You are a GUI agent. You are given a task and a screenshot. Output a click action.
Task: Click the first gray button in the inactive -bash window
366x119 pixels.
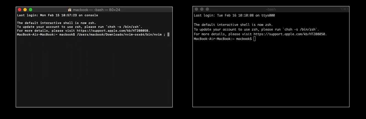[196, 9]
